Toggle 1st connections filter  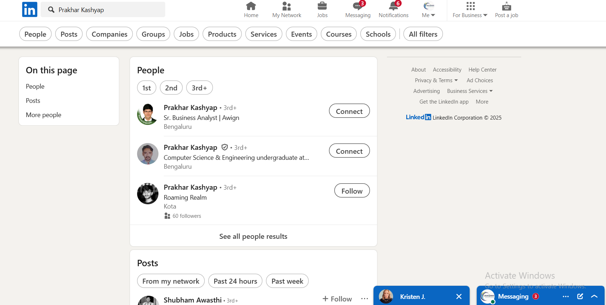tap(147, 88)
